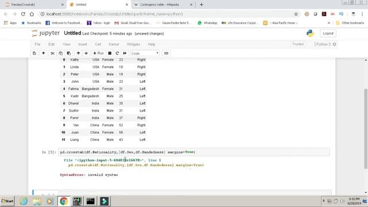Run the current cell

click(x=98, y=53)
